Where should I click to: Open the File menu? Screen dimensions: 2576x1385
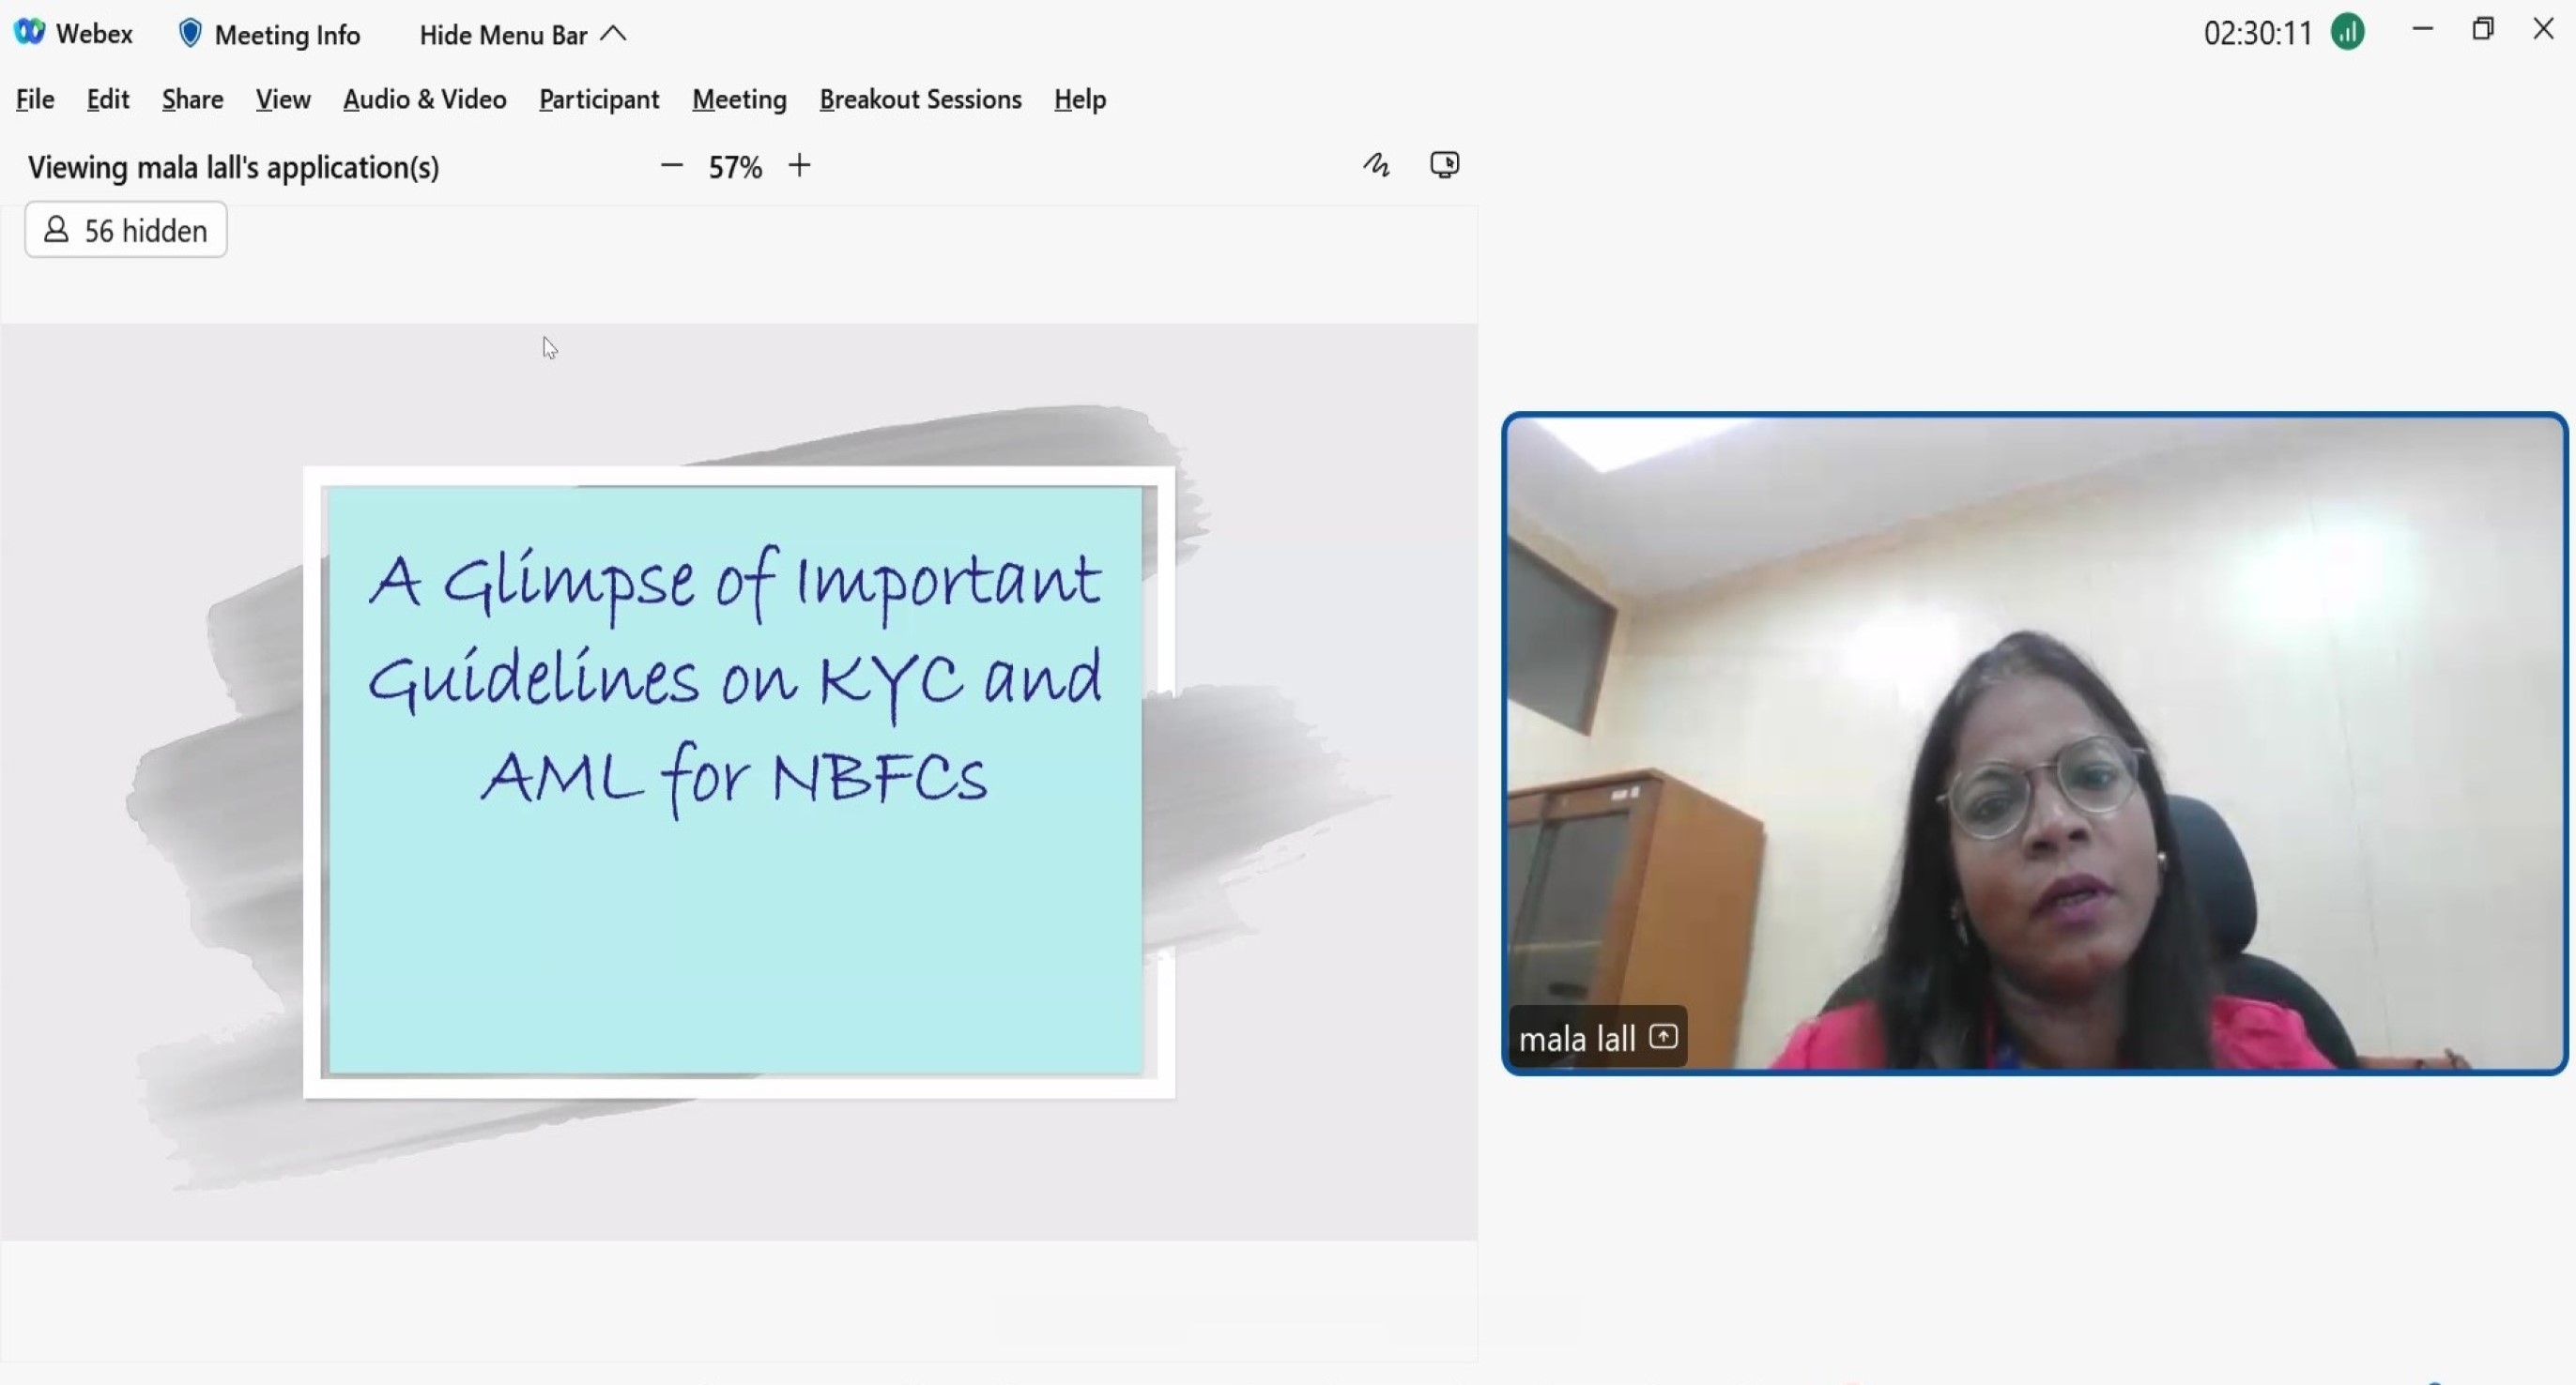pos(35,99)
